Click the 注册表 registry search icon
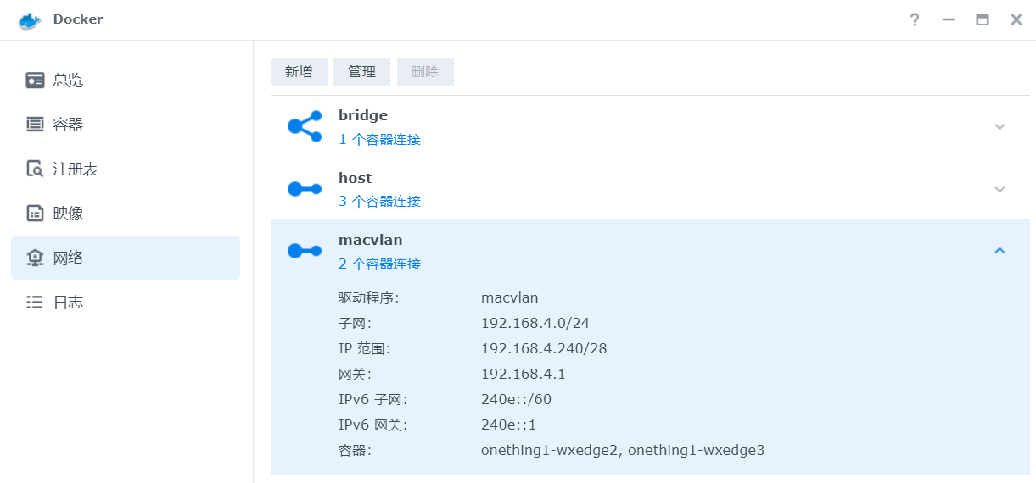The height and width of the screenshot is (483, 1036). [35, 169]
